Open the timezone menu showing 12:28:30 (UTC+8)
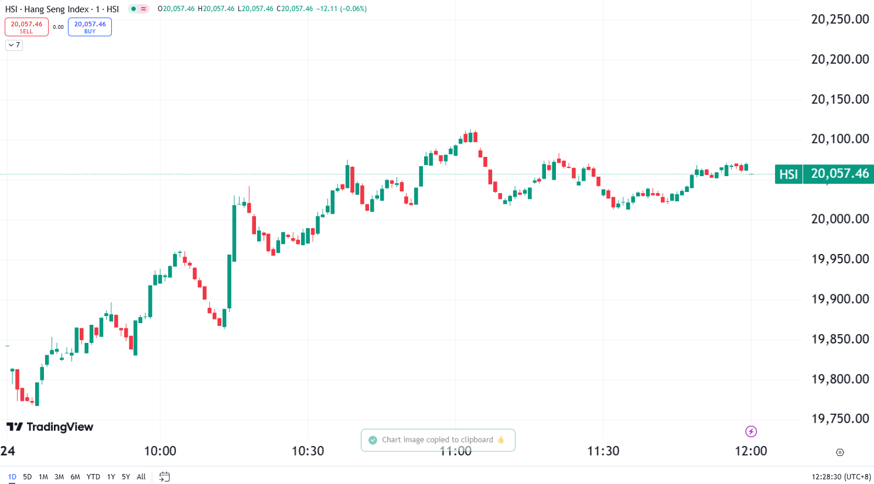The width and height of the screenshot is (874, 484). [x=841, y=476]
